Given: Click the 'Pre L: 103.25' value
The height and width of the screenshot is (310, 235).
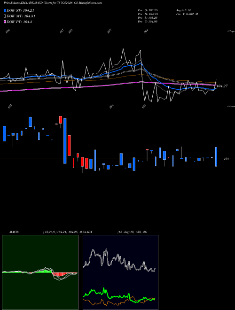Looking at the screenshot, I should [148, 18].
